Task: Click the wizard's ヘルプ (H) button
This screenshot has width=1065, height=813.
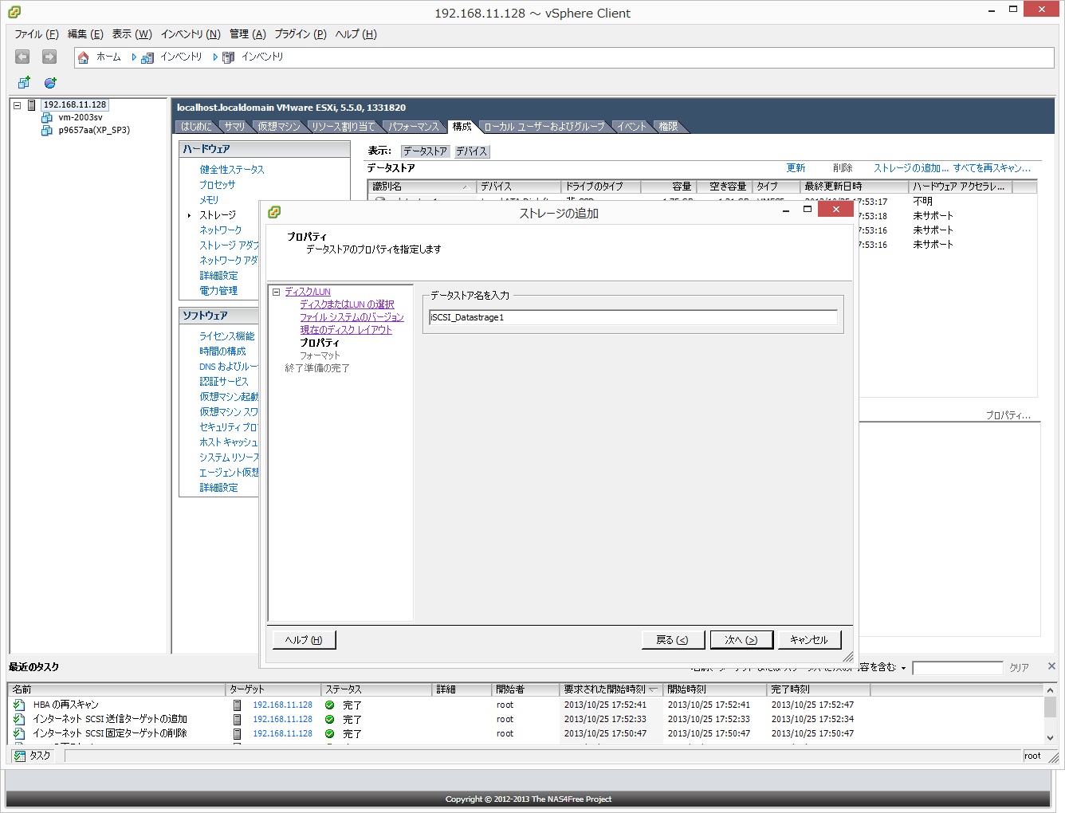Action: pyautogui.click(x=304, y=640)
